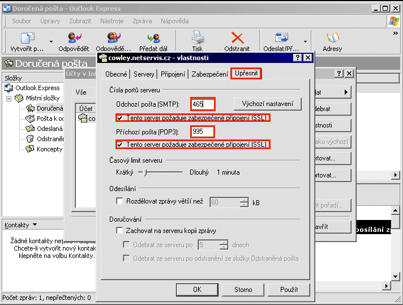Switch to the Zabezpečení tab

pos(210,74)
